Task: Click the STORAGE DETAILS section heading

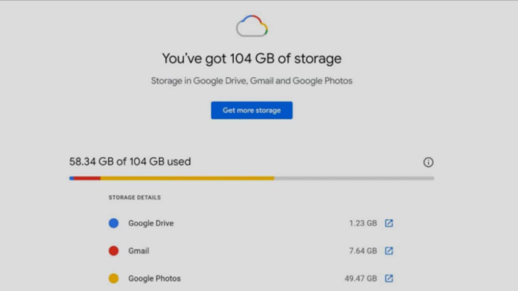Action: pos(135,197)
